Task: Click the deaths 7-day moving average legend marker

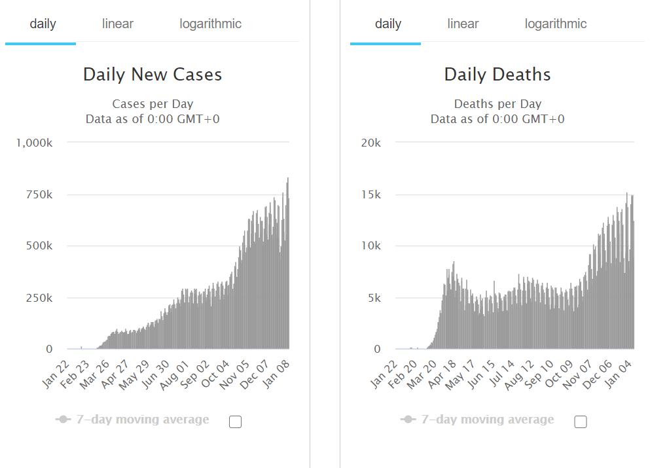Action: point(408,420)
